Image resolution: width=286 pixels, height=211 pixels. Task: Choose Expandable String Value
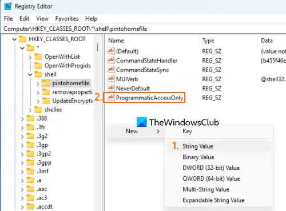pyautogui.click(x=219, y=200)
